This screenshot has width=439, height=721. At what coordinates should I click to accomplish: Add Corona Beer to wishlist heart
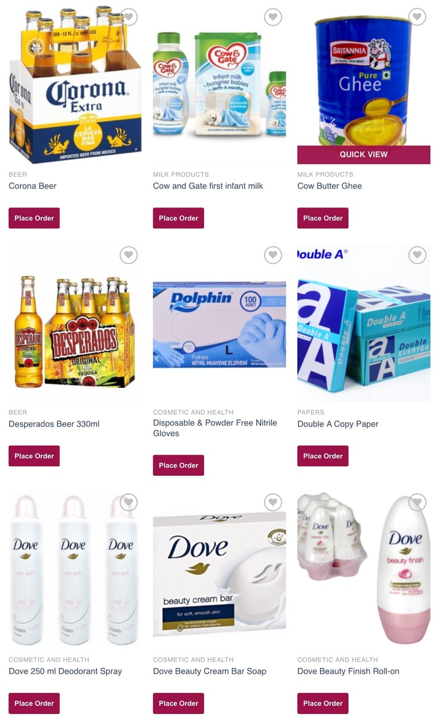129,17
